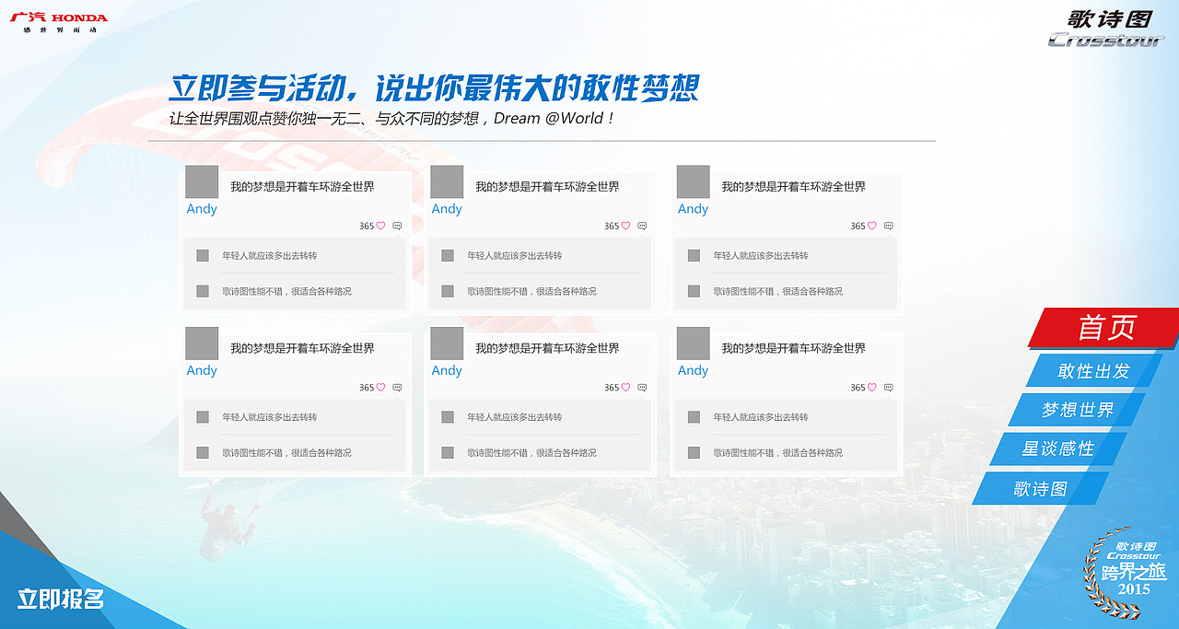Click commenter avatar beside 年轻人就应该多出去转转 in bottom-right card
The height and width of the screenshot is (629, 1179).
(694, 417)
